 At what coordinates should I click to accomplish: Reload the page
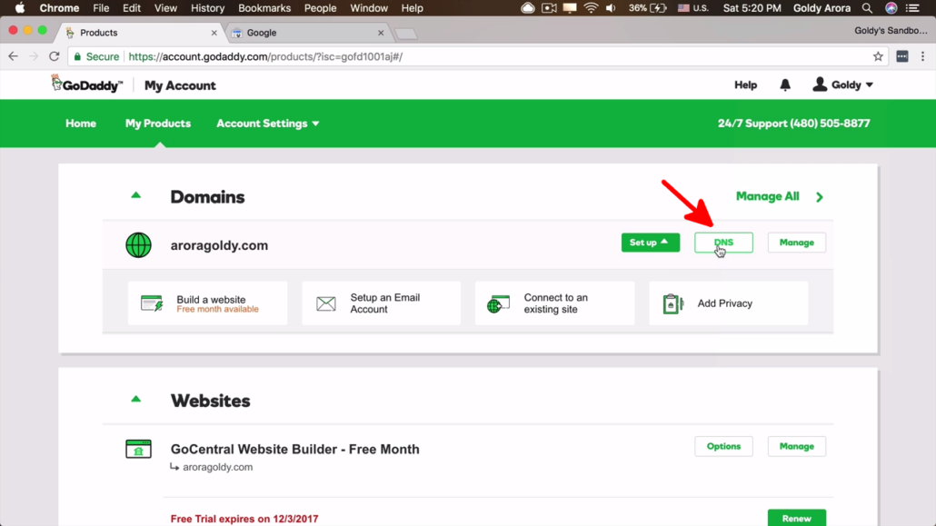55,56
